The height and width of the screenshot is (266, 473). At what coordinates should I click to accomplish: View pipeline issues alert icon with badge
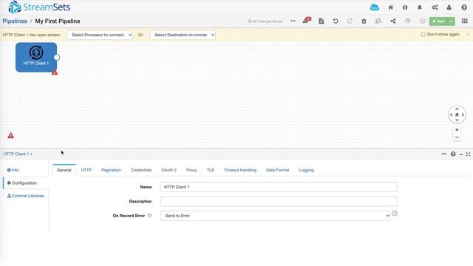(307, 21)
